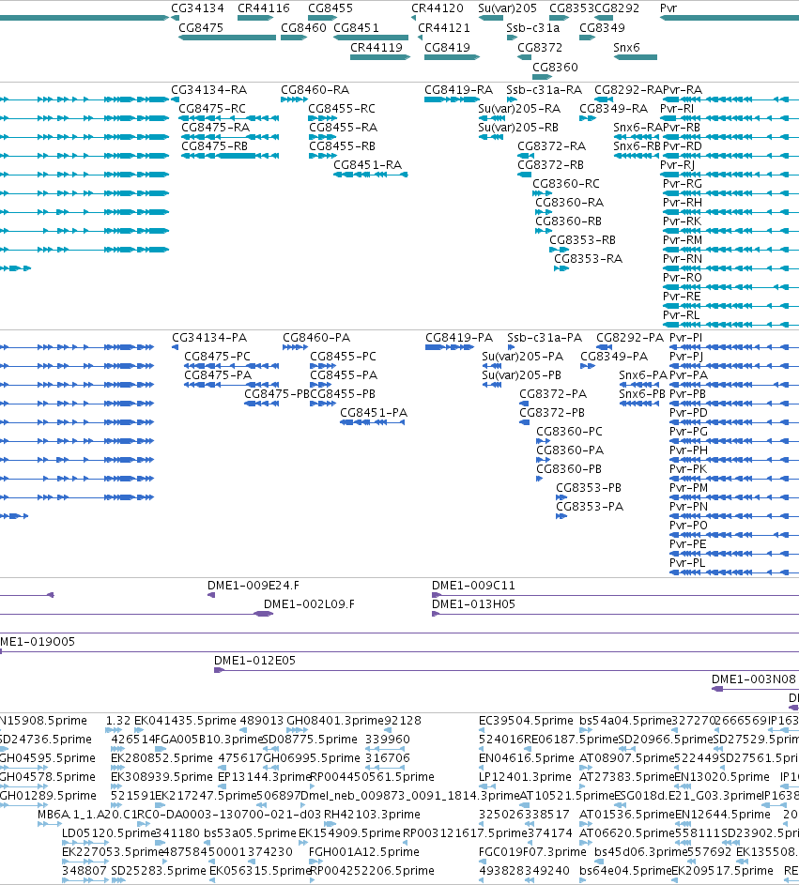Screen dimensions: 799x885
Task: Open transcript CG8372-RB label
Action: 551,165
